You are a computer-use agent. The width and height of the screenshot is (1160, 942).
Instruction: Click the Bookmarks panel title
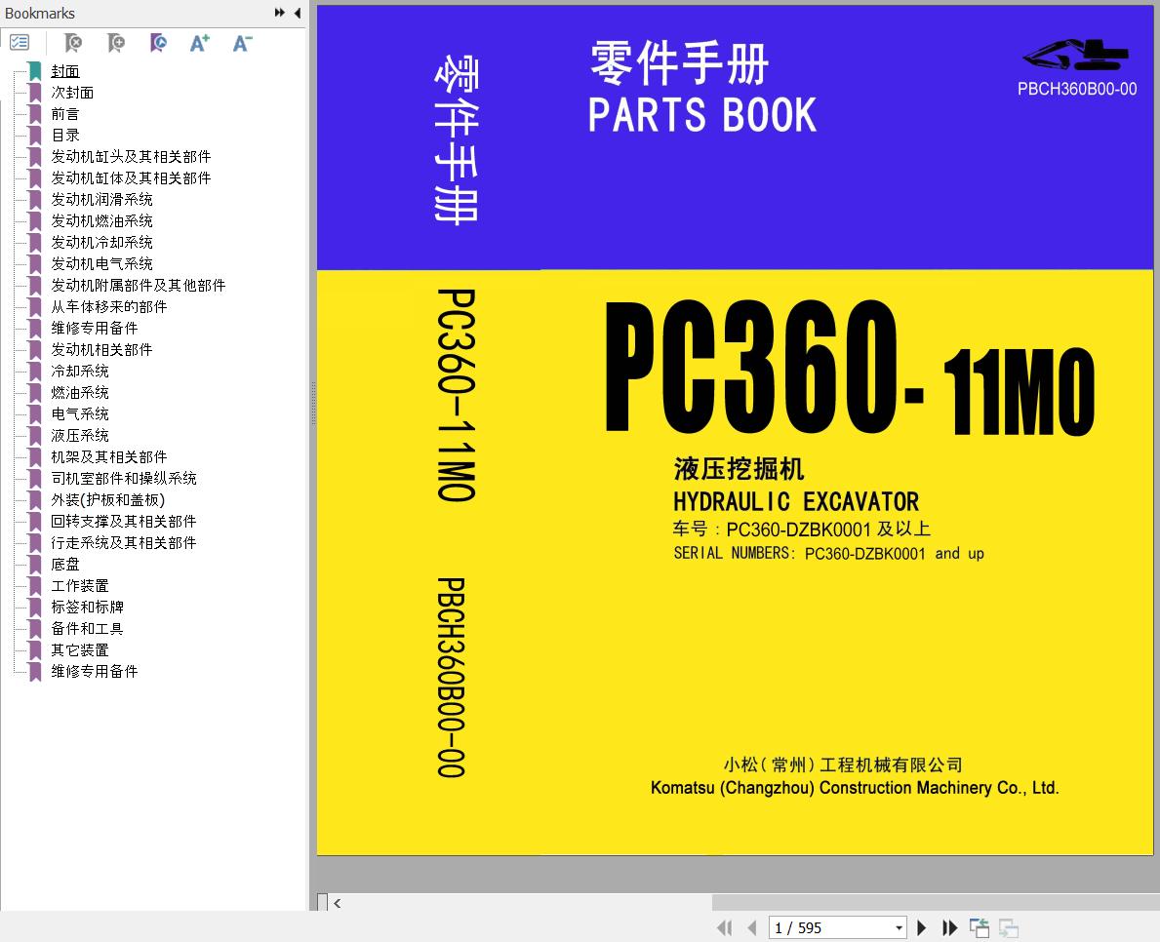click(x=40, y=14)
